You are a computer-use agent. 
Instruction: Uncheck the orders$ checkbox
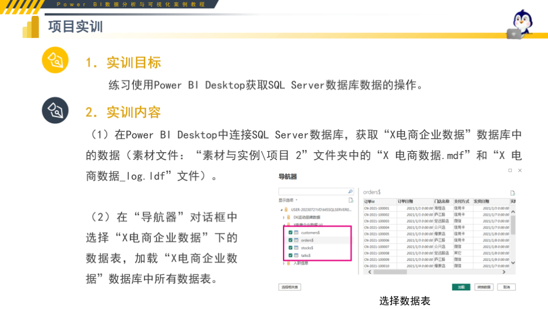tap(290, 240)
